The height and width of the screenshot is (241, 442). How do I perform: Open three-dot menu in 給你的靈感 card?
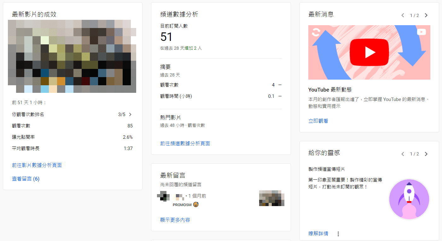(338, 234)
